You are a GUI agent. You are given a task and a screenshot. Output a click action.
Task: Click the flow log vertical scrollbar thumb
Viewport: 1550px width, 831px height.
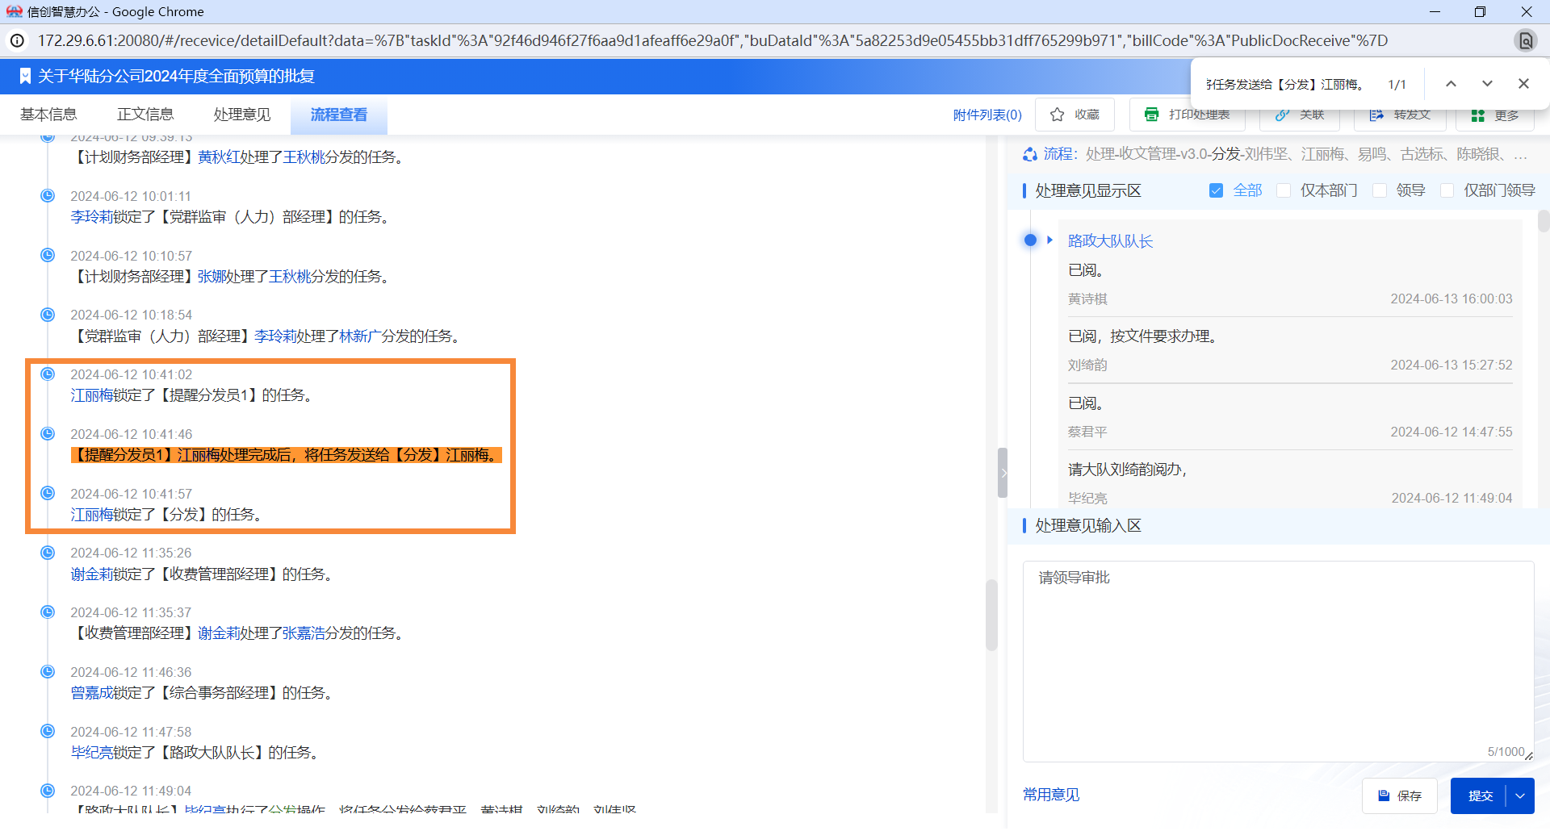pos(991,615)
